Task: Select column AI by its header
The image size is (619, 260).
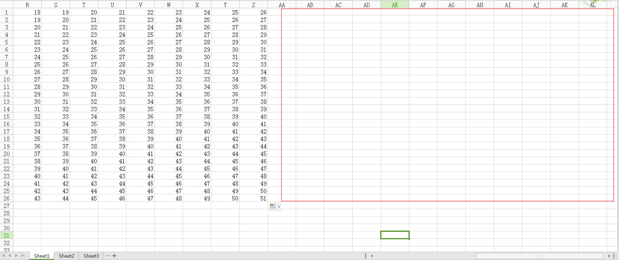Action: pos(508,5)
